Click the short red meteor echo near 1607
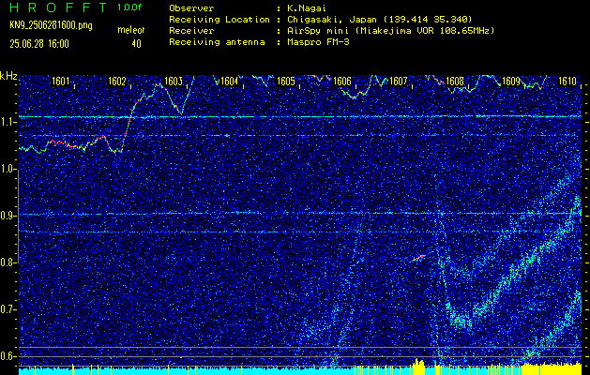The width and height of the screenshot is (590, 375). click(x=418, y=258)
